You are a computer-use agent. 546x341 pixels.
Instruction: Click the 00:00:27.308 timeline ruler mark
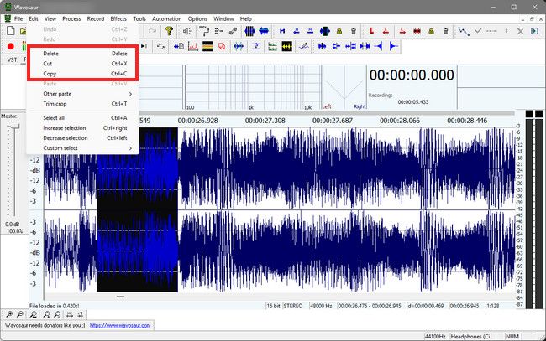coord(265,121)
